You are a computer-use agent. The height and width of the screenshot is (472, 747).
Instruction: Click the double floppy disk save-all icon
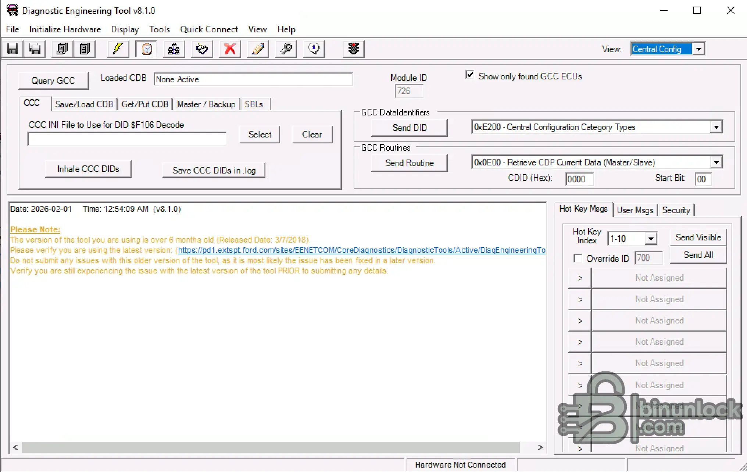[x=35, y=49]
